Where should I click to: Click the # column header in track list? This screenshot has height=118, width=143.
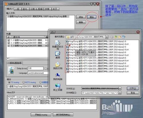coord(9,37)
